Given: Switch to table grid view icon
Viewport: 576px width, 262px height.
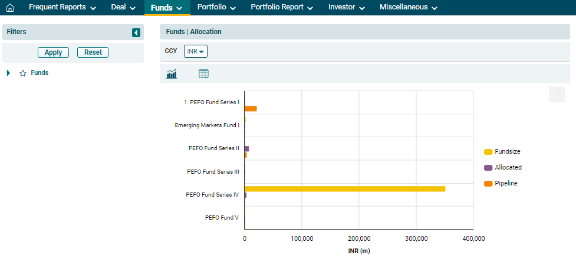Looking at the screenshot, I should point(203,74).
